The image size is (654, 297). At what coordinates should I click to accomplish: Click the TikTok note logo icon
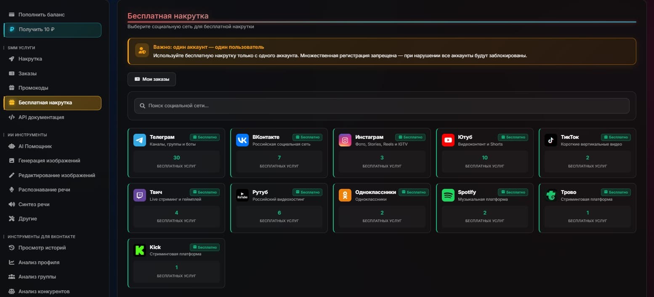[x=551, y=140]
